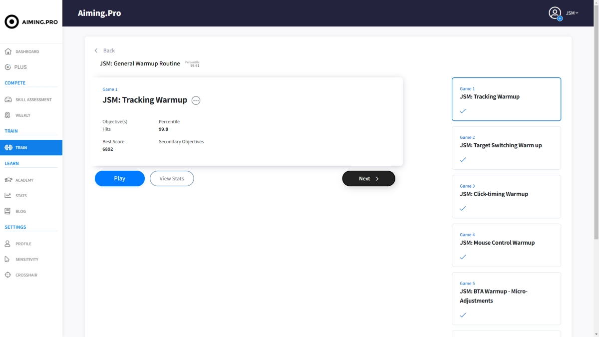Screen dimensions: 599x337
Task: Select the Plus icon in the sidebar
Action: pyautogui.click(x=7, y=67)
